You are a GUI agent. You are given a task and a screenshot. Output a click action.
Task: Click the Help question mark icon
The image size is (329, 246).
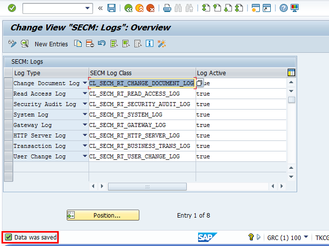pos(283,8)
